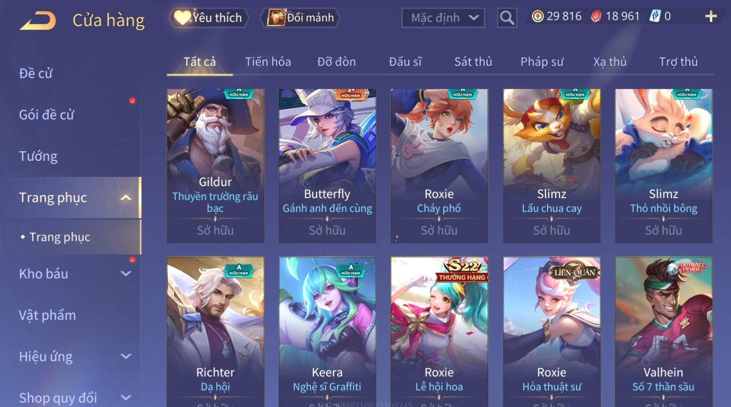Open Yêu thích heart favorites
The height and width of the screenshot is (407, 731).
pos(182,18)
